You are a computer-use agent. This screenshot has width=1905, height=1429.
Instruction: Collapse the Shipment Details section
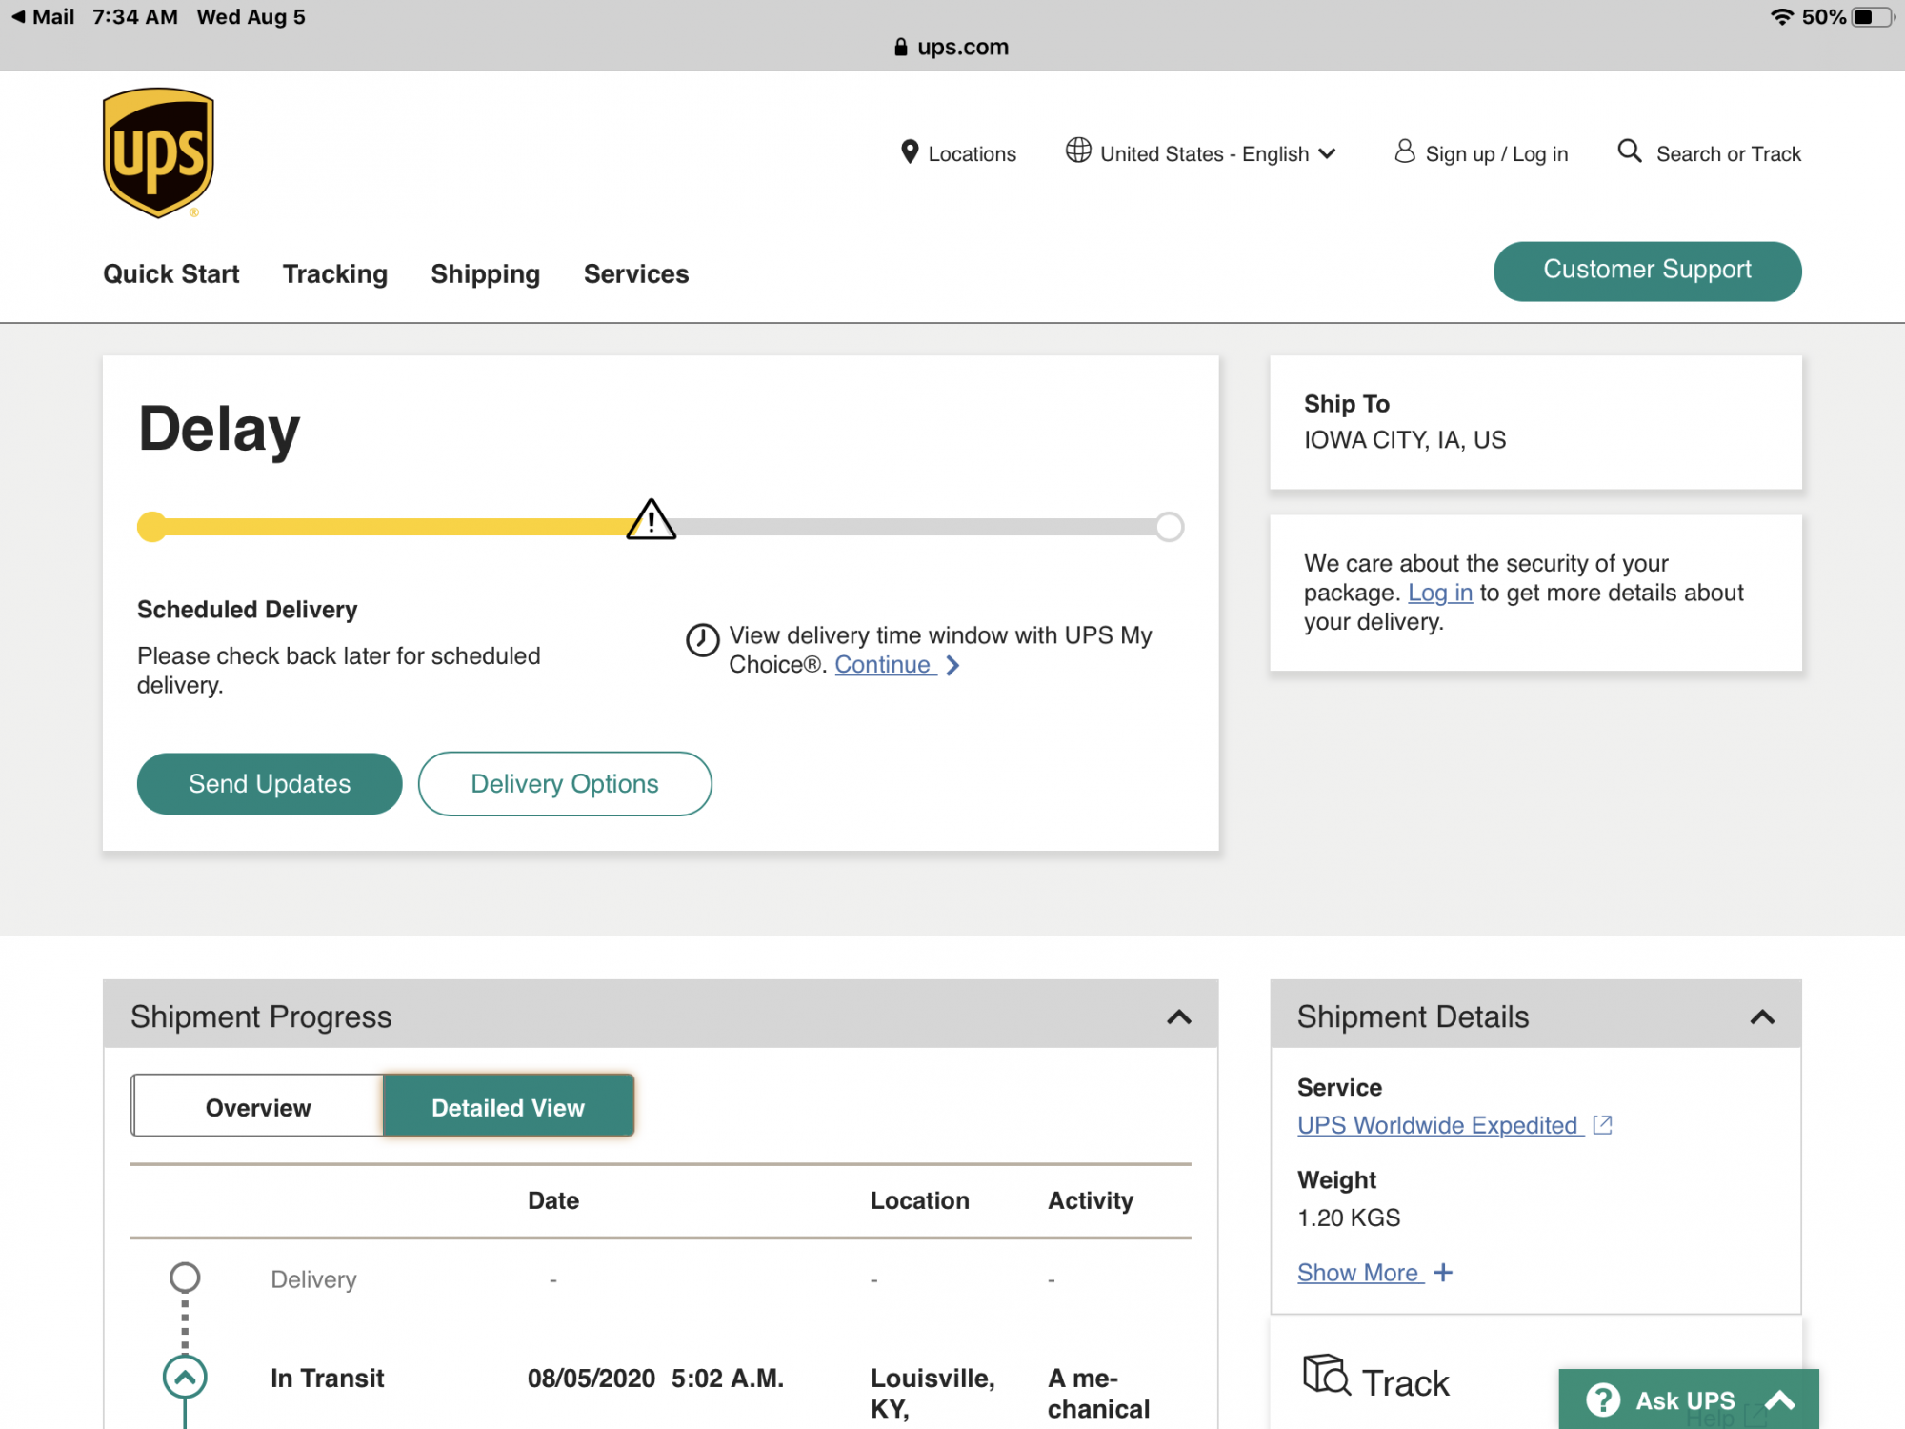pos(1762,1017)
